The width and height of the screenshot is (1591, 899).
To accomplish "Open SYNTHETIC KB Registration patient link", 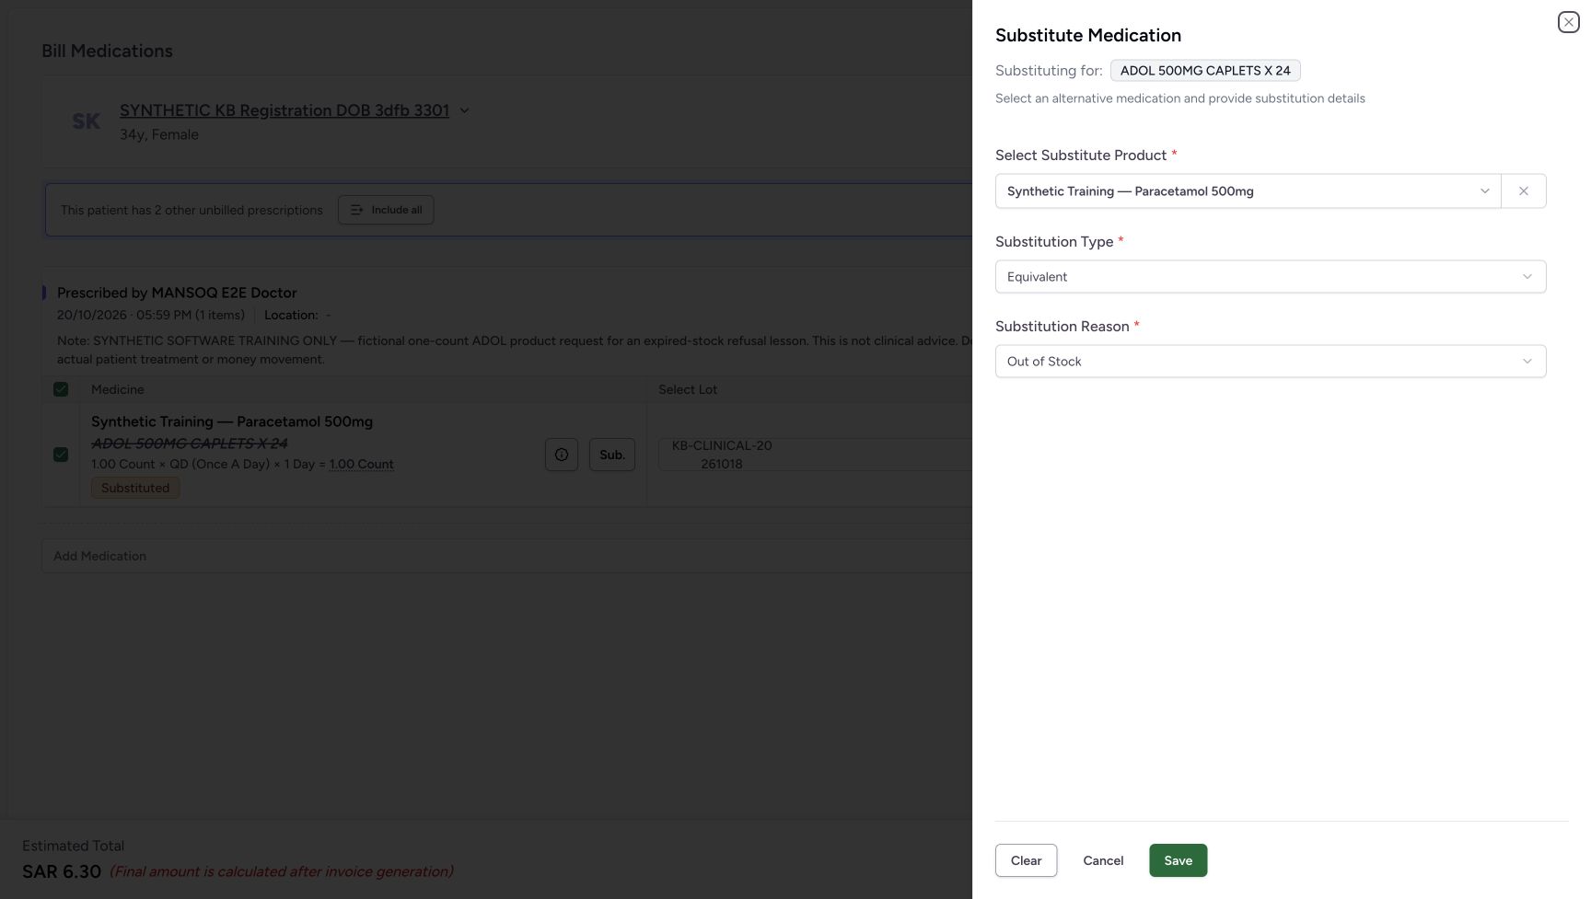I will pos(285,110).
